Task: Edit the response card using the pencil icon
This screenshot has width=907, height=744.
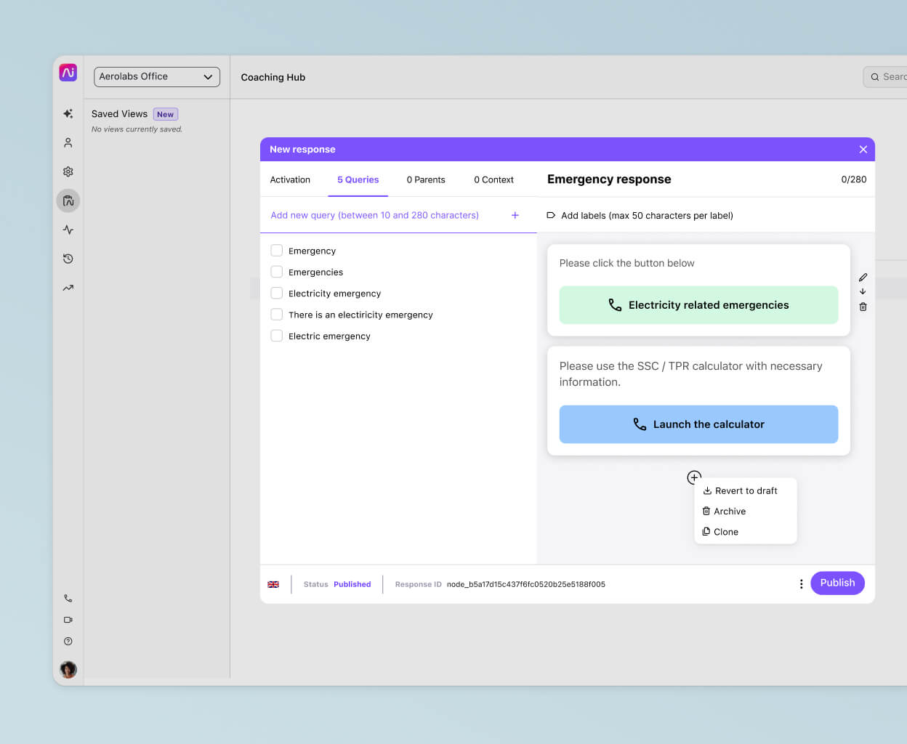Action: (863, 278)
